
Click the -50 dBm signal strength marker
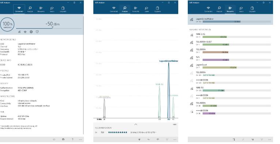pyautogui.click(x=52, y=27)
